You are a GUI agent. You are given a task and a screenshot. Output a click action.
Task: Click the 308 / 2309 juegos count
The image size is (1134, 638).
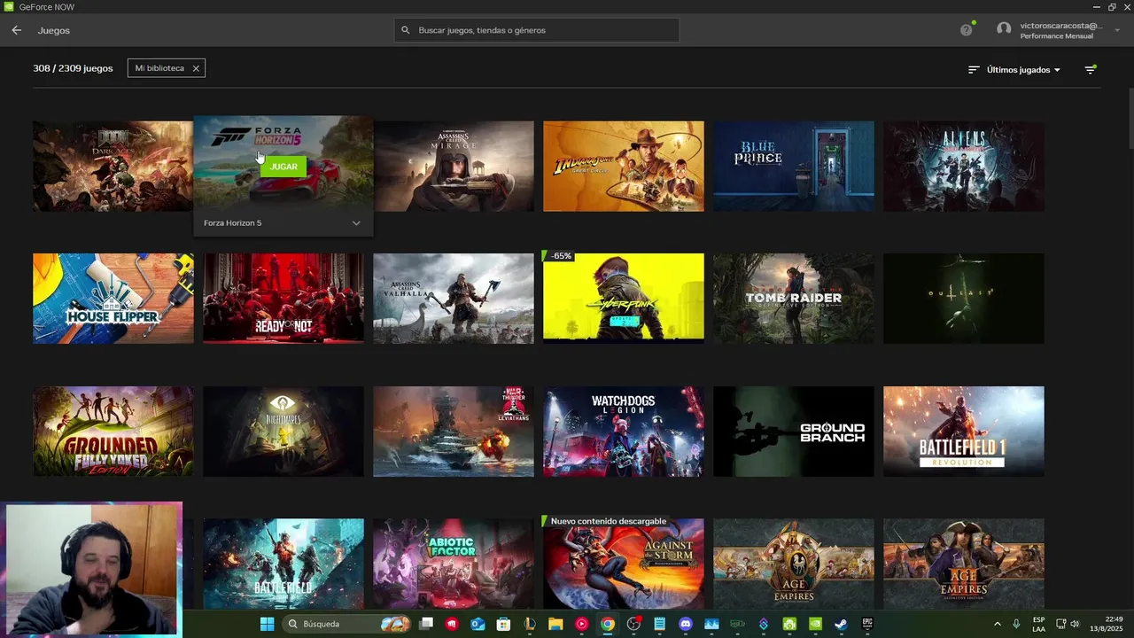pyautogui.click(x=73, y=68)
